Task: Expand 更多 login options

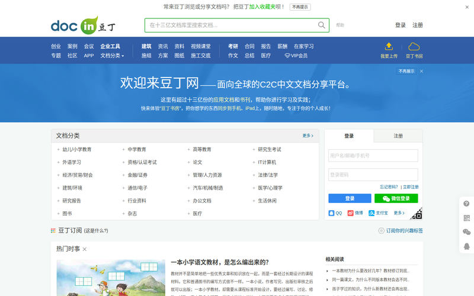Action: pos(399,213)
